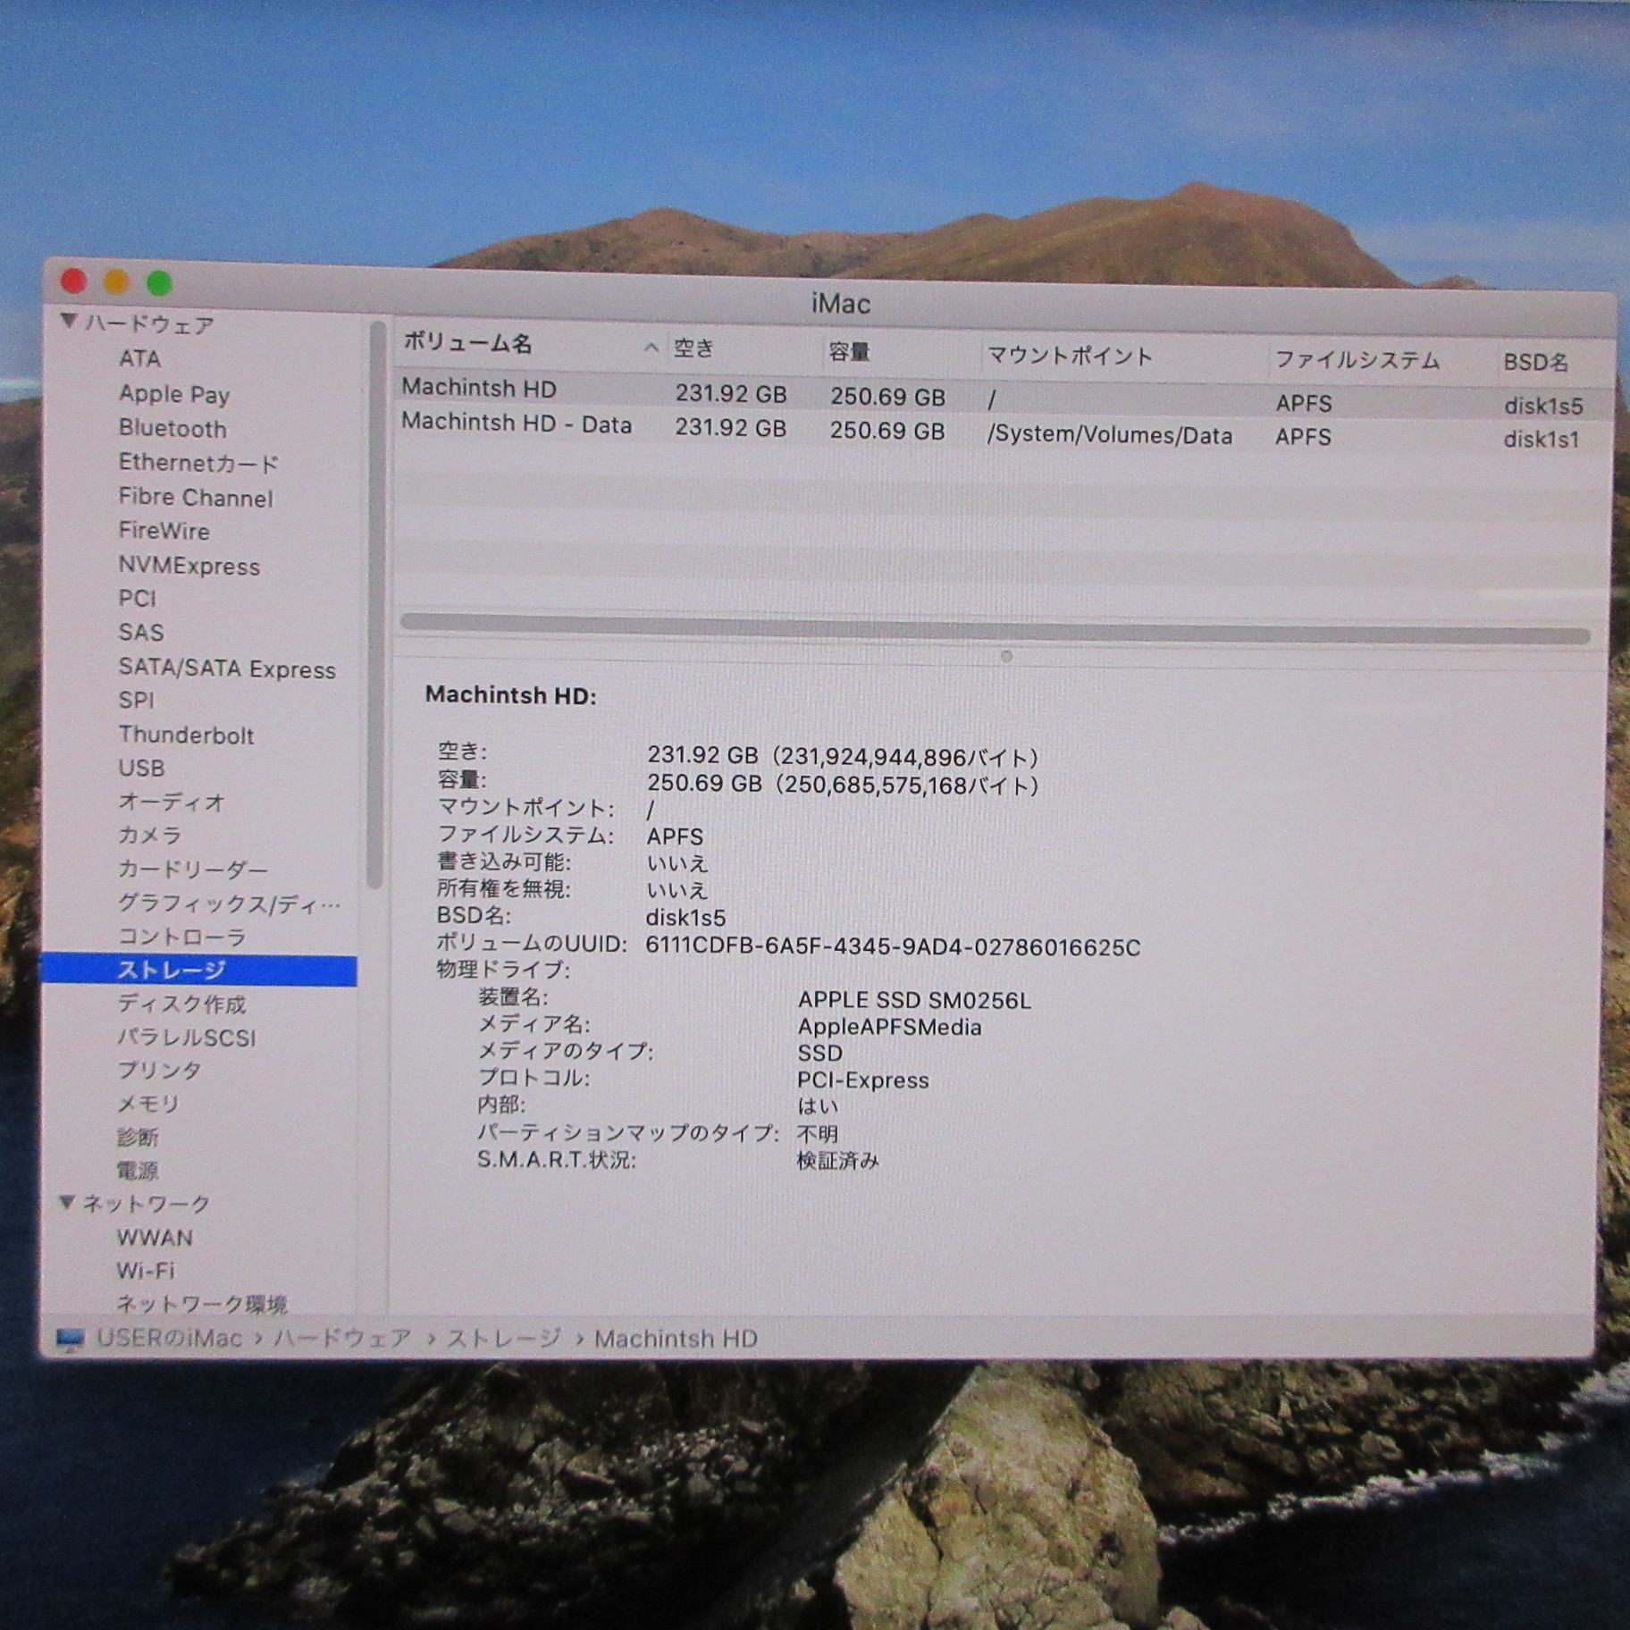Select SPI in the sidebar
The image size is (1630, 1630).
coord(137,701)
